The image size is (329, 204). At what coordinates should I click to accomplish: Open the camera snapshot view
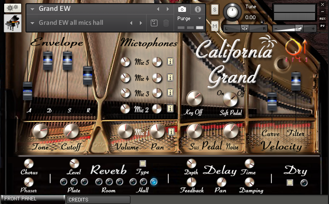click(x=182, y=9)
